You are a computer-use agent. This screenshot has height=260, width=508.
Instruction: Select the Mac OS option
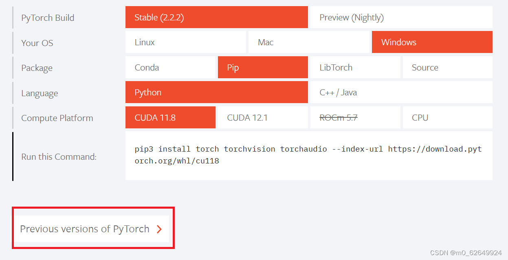click(x=308, y=42)
